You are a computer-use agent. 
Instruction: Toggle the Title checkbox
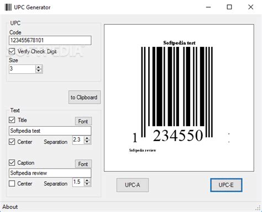tap(12, 120)
